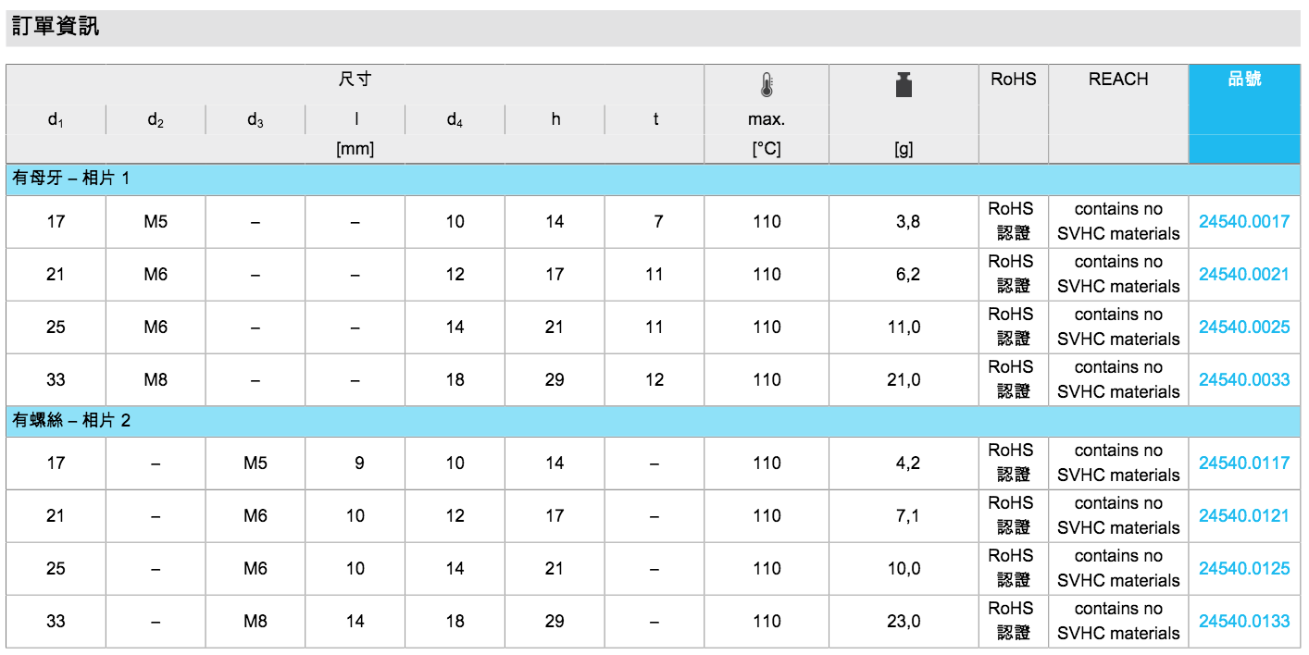
Task: Select the 有螺絲 – 相片 2 section row
Action: [x=71, y=421]
